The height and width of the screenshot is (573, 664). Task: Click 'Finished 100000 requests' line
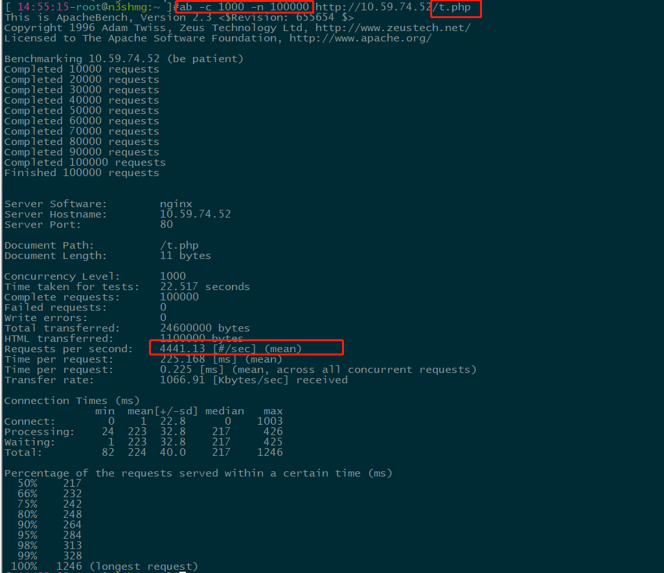click(82, 173)
